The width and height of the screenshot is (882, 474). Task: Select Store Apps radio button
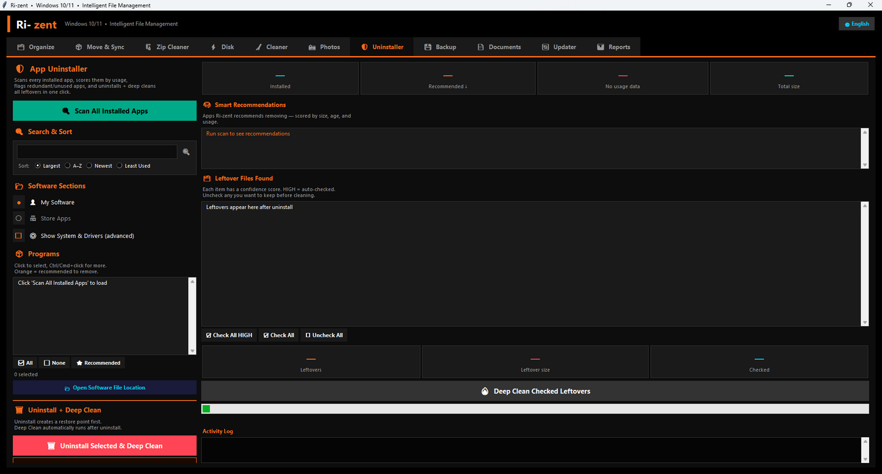pos(19,218)
